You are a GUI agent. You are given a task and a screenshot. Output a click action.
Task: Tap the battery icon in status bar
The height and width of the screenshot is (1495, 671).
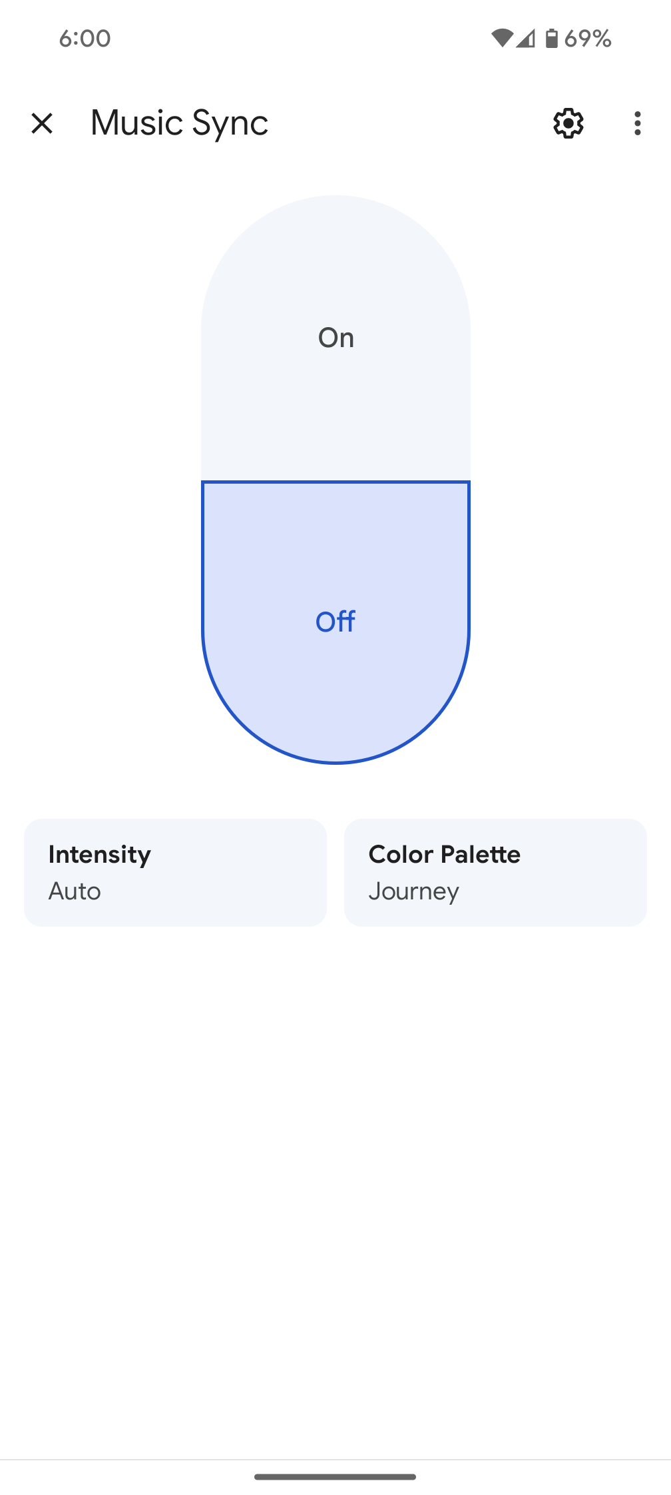pyautogui.click(x=551, y=39)
